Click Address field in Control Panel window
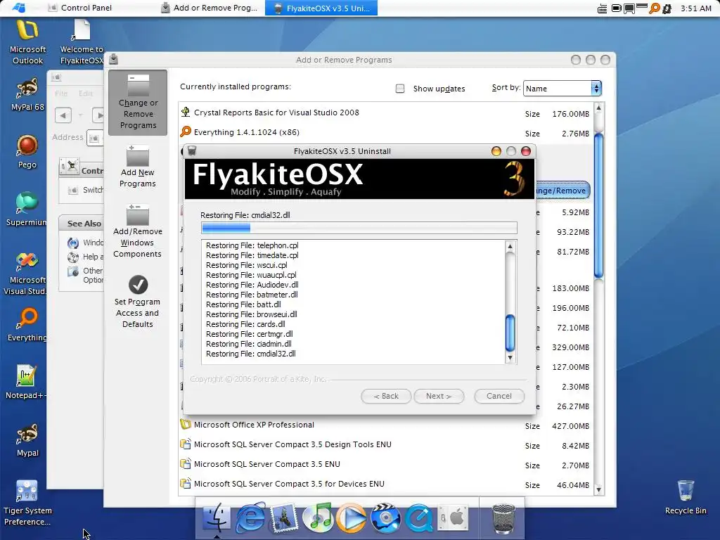Screen dimensions: 720x540 (95, 137)
